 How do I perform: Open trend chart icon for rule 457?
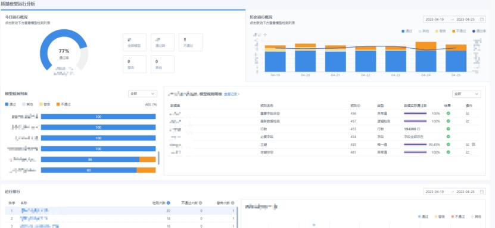(x=468, y=121)
